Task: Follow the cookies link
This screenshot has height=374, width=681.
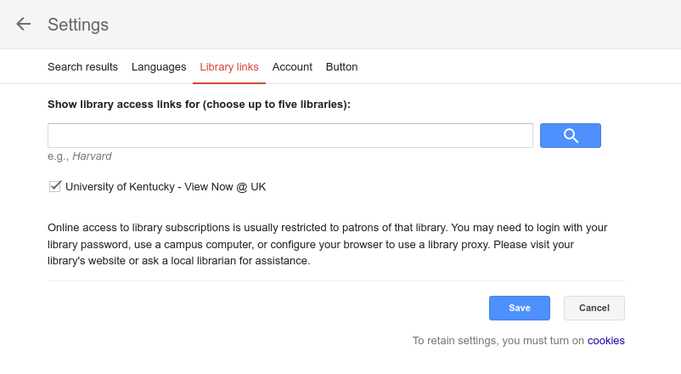Action: (606, 341)
